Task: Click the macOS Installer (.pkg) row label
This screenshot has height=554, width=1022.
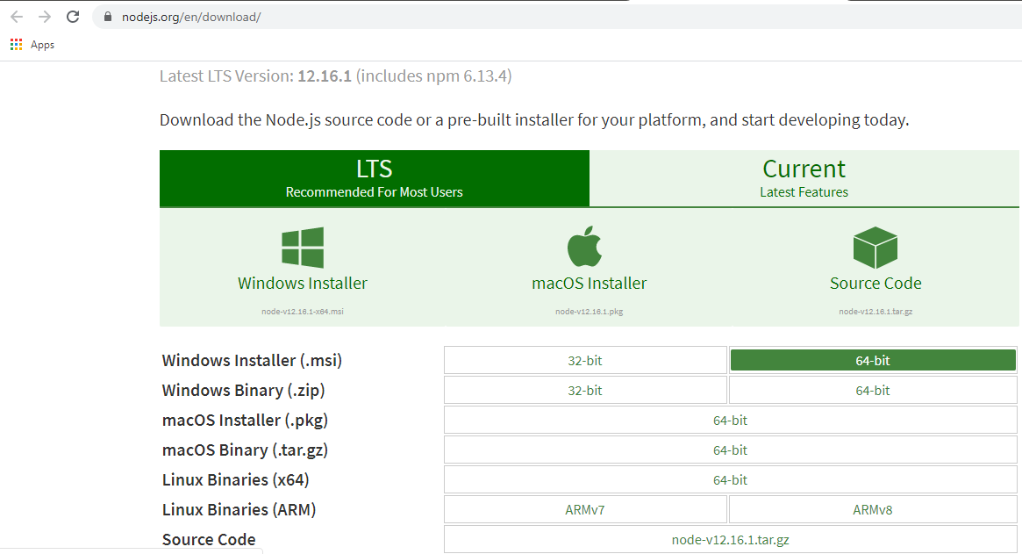Action: coord(245,421)
